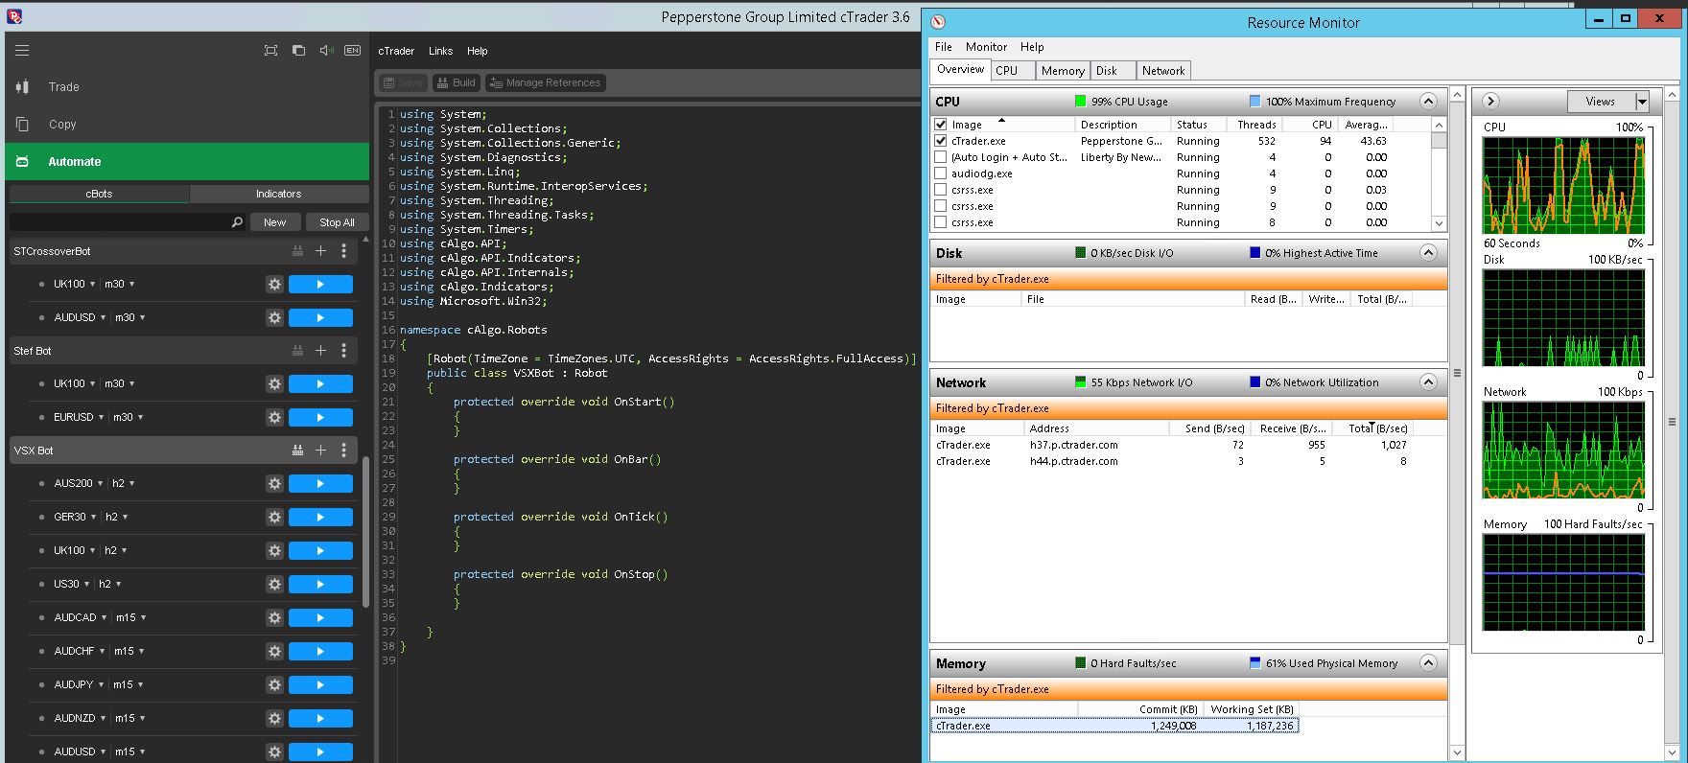The image size is (1688, 763).
Task: Select the cBots tab
Action: [99, 194]
